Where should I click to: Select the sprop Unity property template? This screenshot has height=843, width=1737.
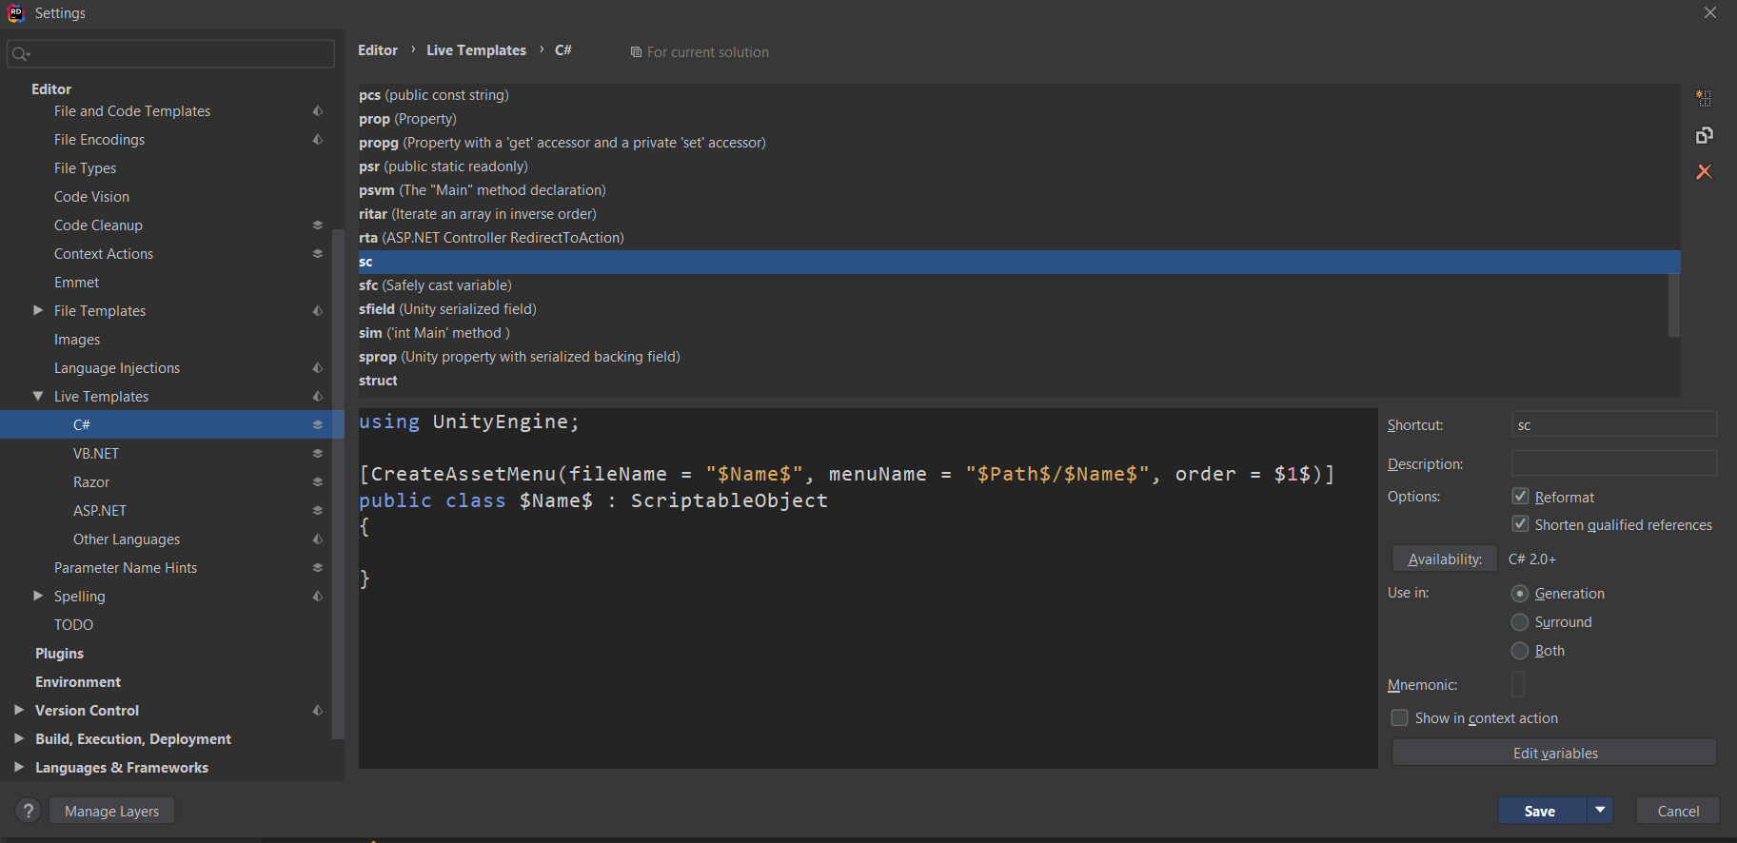coord(1019,357)
